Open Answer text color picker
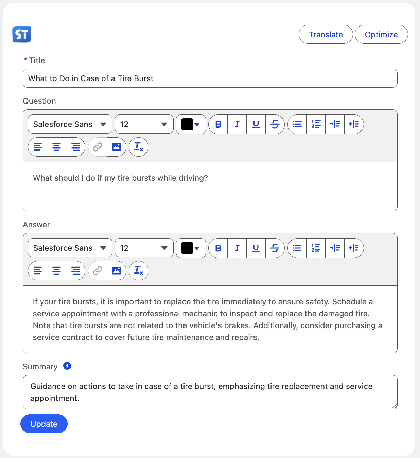The height and width of the screenshot is (458, 420). click(191, 248)
